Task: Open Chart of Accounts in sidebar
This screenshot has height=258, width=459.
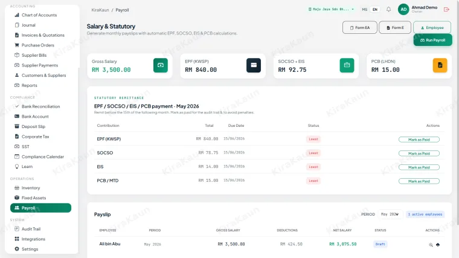Action: [x=39, y=15]
